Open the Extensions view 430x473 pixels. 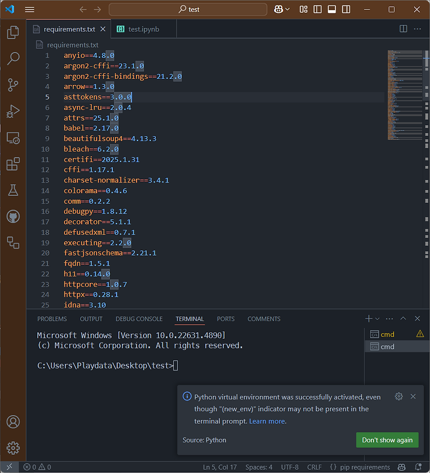(13, 164)
